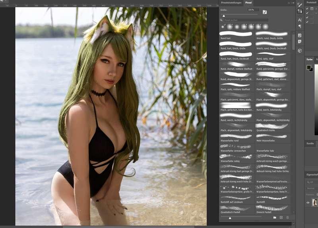
Task: Select 'Rund, hart, Druck, Deckkraft' brush preset
Action: (236, 56)
